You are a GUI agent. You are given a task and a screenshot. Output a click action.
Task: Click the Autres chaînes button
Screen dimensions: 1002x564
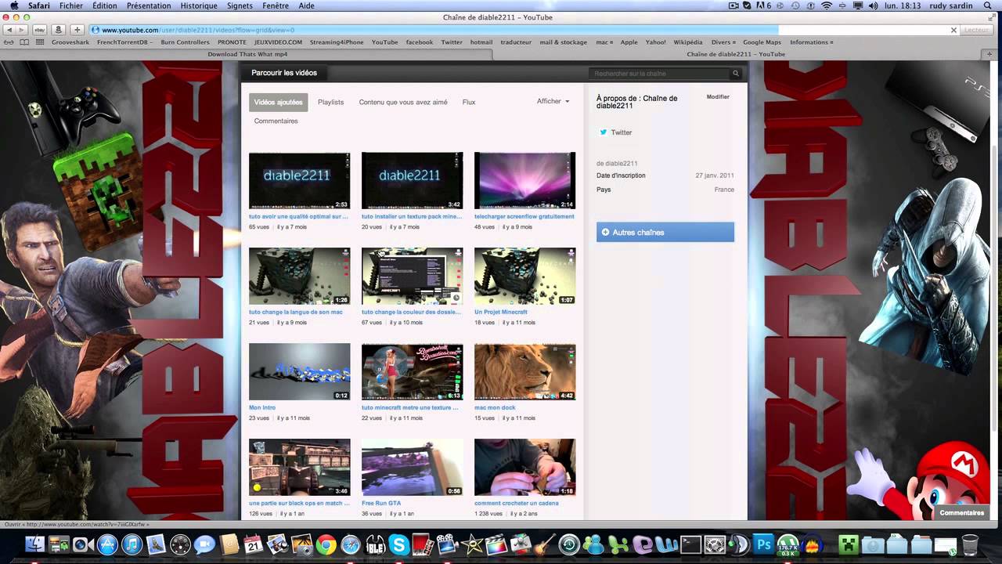tap(665, 232)
